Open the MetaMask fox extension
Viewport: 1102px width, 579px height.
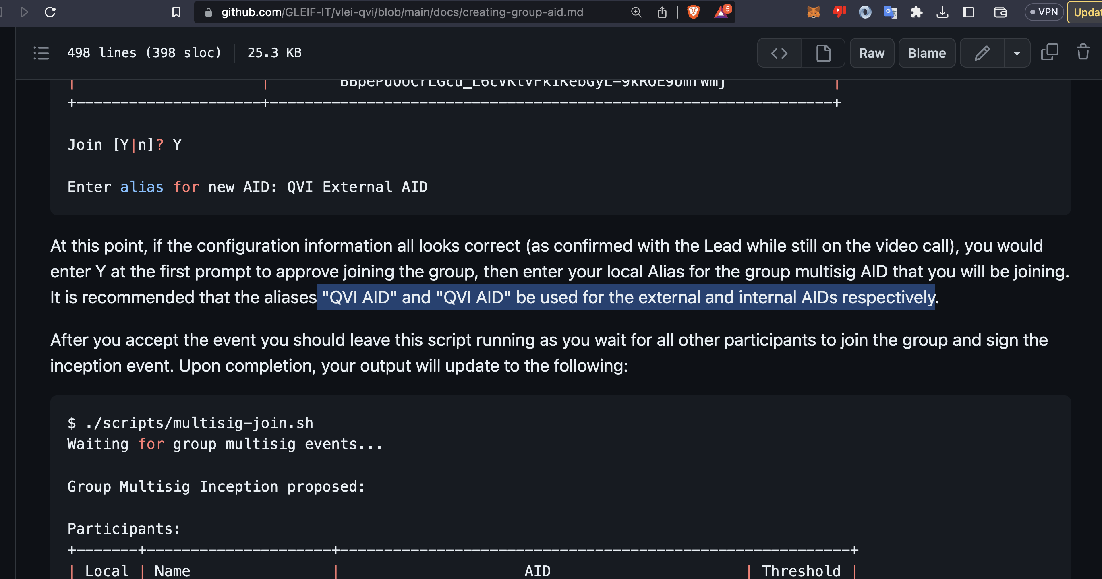point(813,12)
